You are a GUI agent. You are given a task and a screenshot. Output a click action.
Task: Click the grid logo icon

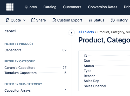pyautogui.click(x=10, y=7)
